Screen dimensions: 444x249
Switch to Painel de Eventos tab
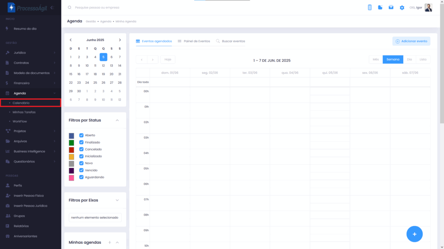point(194,41)
